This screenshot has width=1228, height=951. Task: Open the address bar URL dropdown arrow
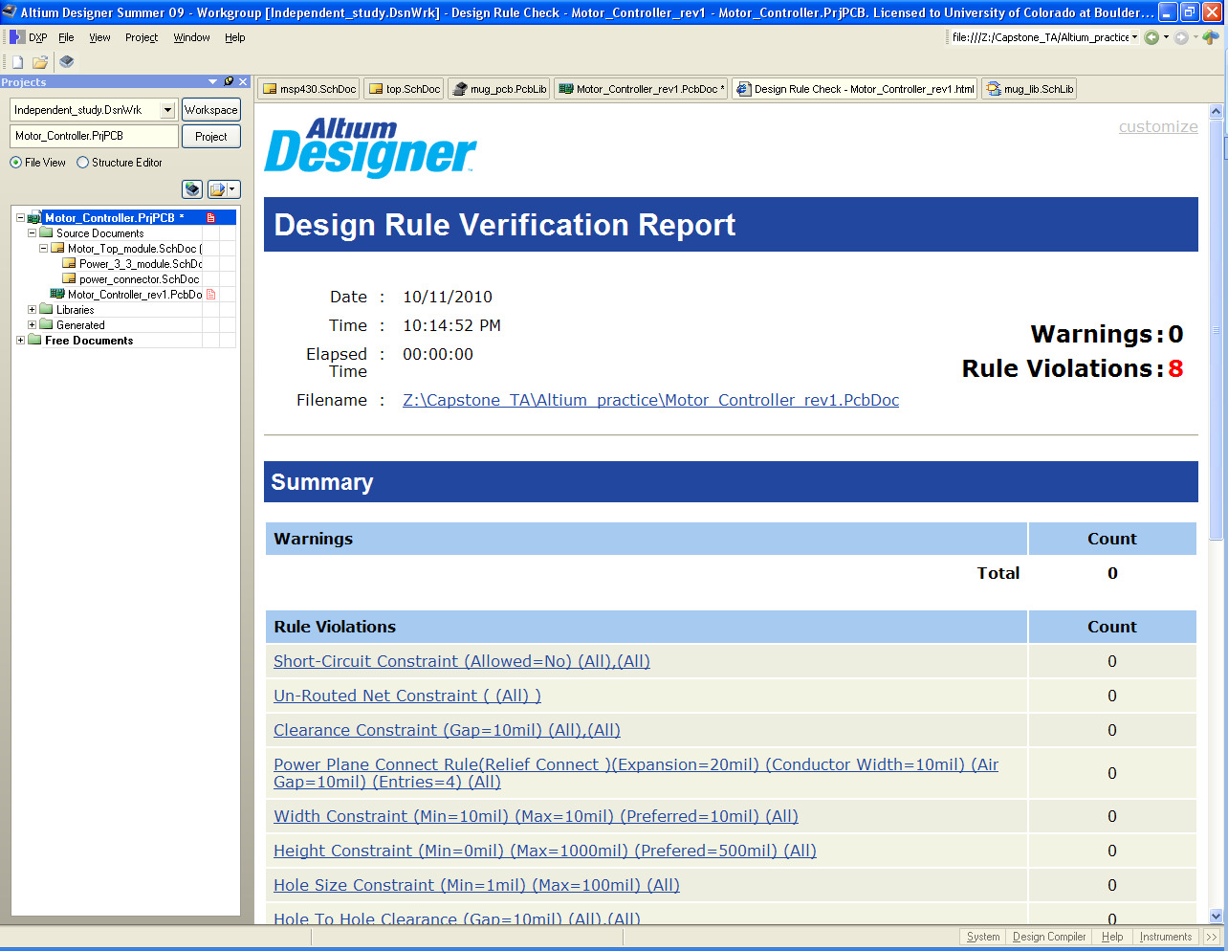[1135, 37]
